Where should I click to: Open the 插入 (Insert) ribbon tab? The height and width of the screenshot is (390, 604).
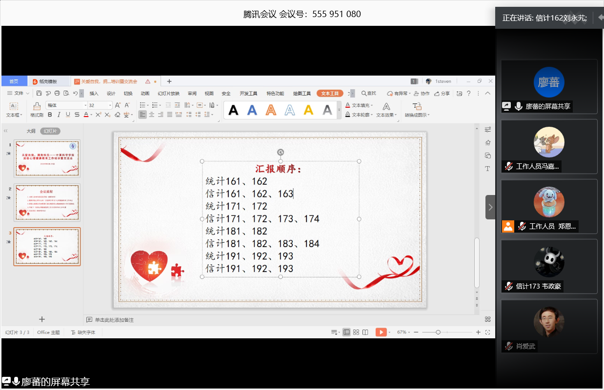click(x=94, y=93)
